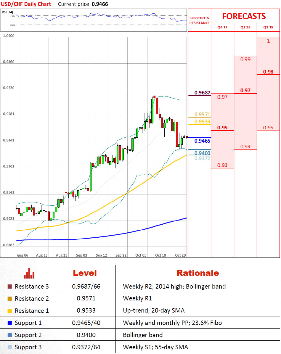Select the 'Q2 15' forecast column header
Screen dimensions: 281x354
tap(268, 27)
